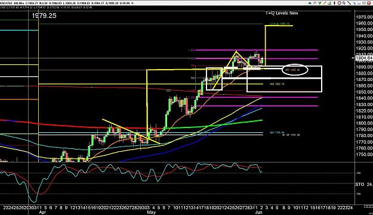Click the 1950.00 price axis label
This screenshot has height=215, width=373.
click(x=364, y=29)
